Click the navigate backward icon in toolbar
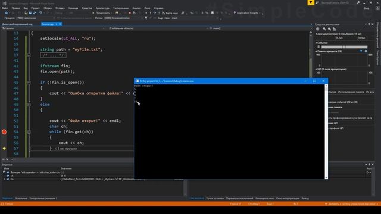Viewport: 381px width, 214px height. click(7, 13)
